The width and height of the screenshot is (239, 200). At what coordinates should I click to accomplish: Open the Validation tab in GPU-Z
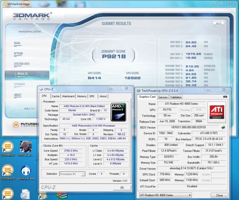[176, 97]
